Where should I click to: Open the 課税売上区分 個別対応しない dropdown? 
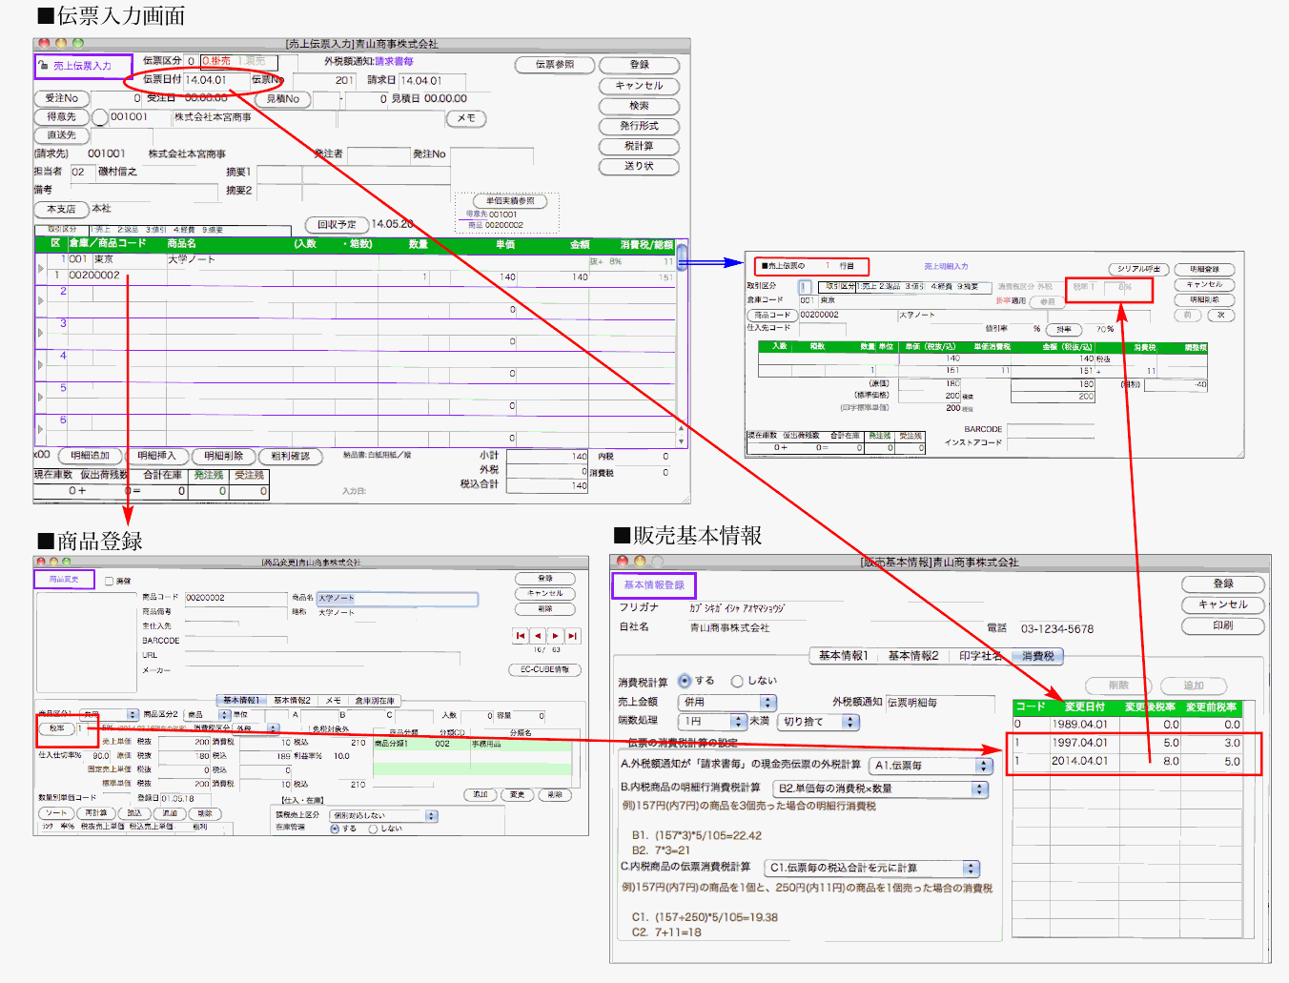(383, 816)
